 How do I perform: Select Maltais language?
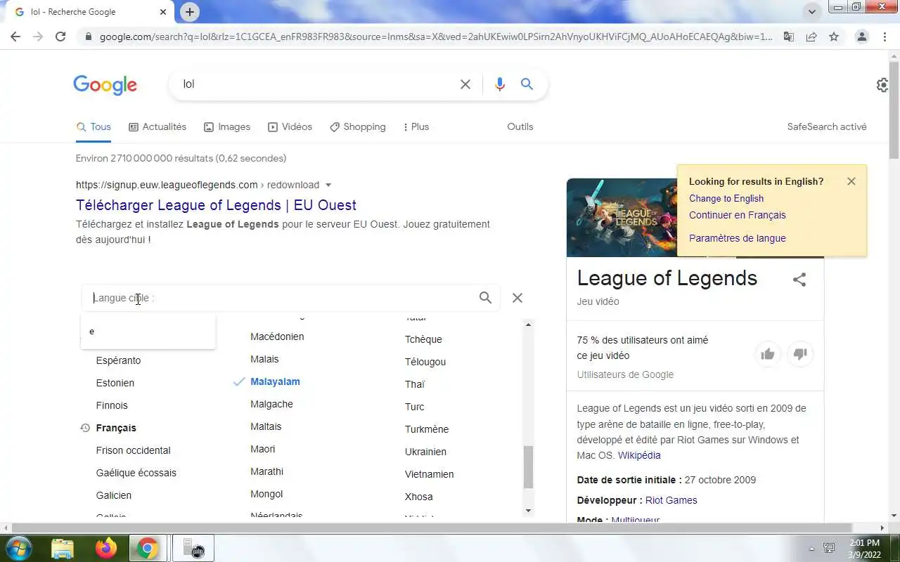point(266,427)
